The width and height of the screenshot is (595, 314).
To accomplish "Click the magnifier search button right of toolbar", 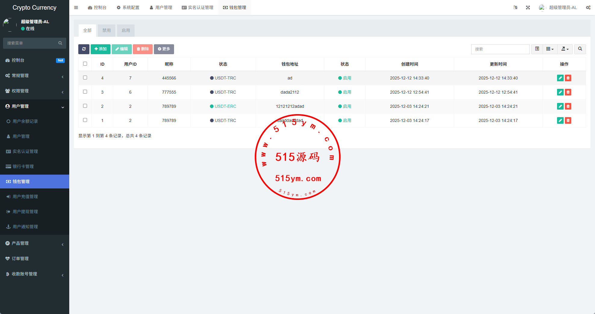I will tap(580, 49).
